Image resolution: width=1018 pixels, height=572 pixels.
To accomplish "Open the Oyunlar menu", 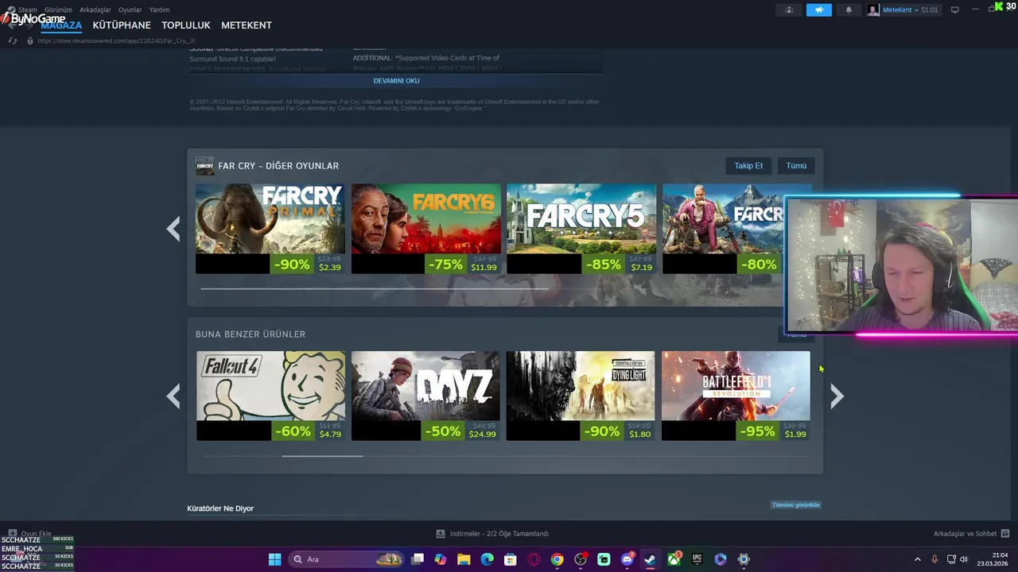I will [x=130, y=10].
